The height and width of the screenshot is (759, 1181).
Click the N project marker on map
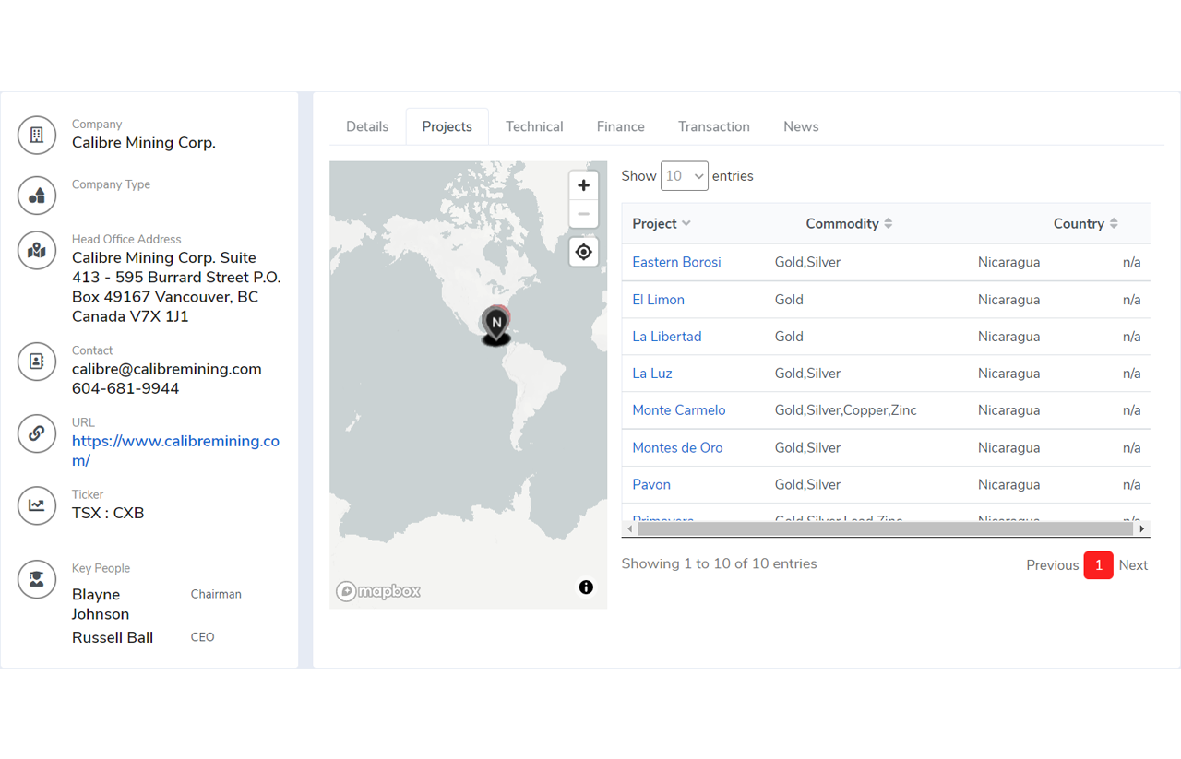[x=496, y=325]
